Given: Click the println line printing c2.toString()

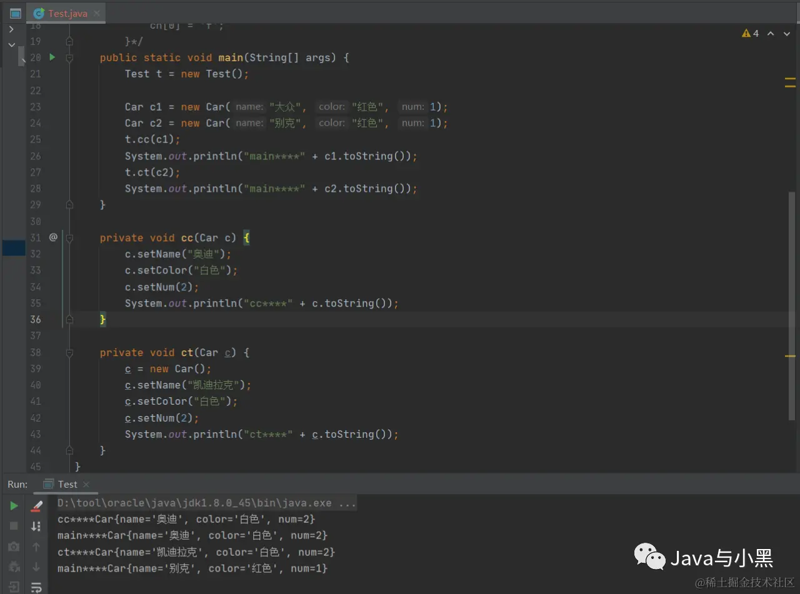Looking at the screenshot, I should (x=271, y=189).
